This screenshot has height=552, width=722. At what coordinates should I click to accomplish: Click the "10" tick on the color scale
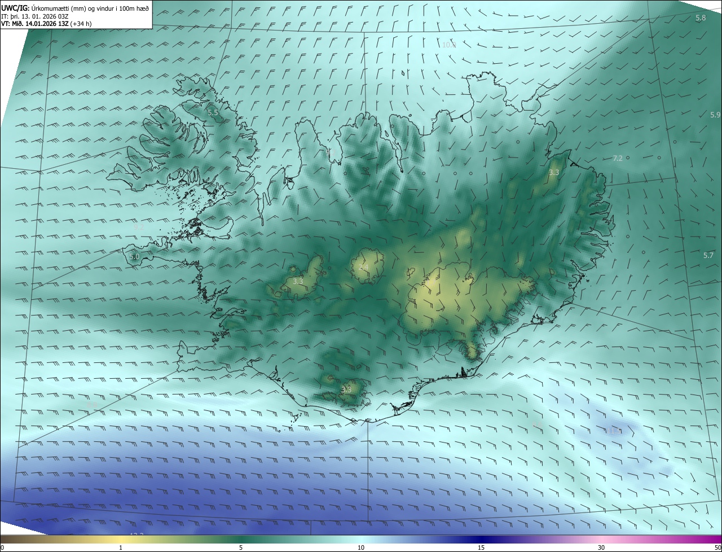[x=361, y=547]
